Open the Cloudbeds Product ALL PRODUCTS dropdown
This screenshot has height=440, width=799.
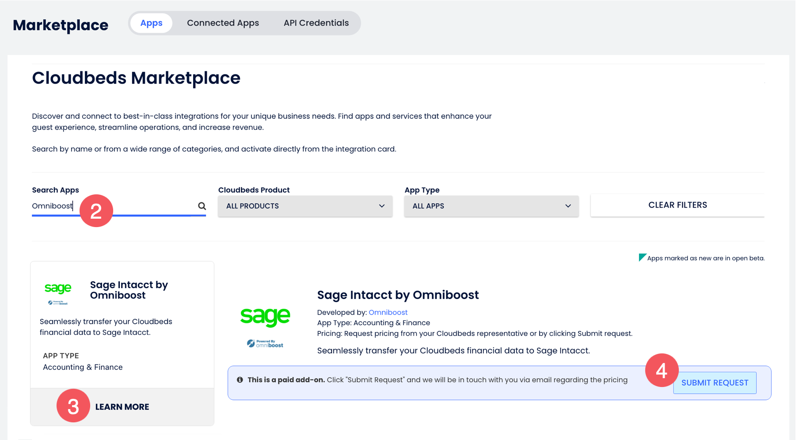[x=305, y=206]
